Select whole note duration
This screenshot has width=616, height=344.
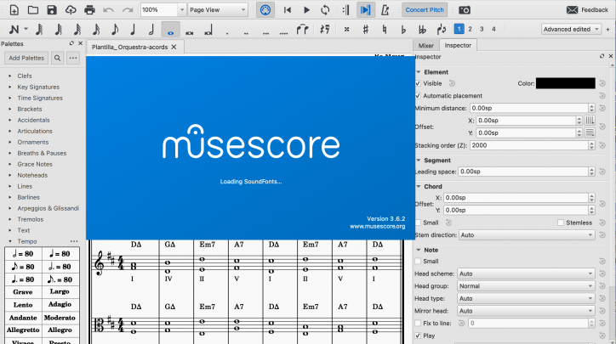click(x=170, y=30)
